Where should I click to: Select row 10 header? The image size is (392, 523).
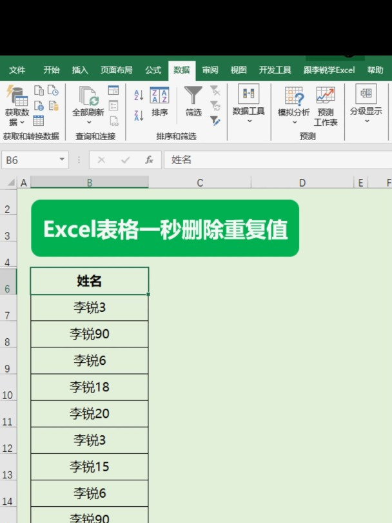pyautogui.click(x=8, y=387)
